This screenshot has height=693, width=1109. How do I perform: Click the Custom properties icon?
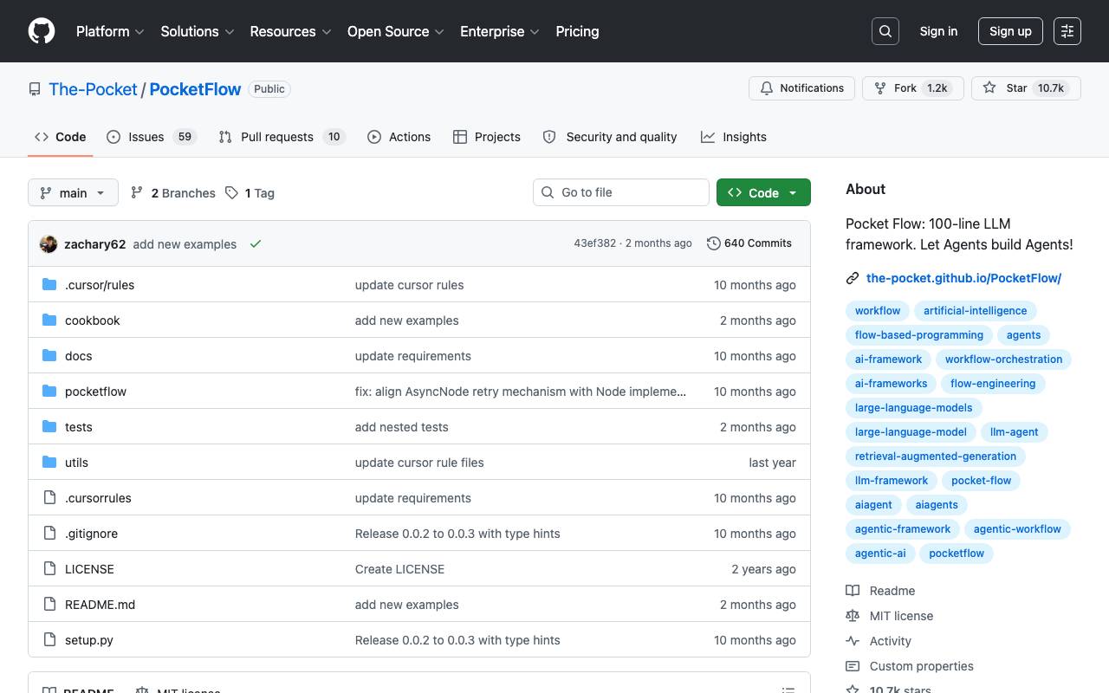[853, 666]
